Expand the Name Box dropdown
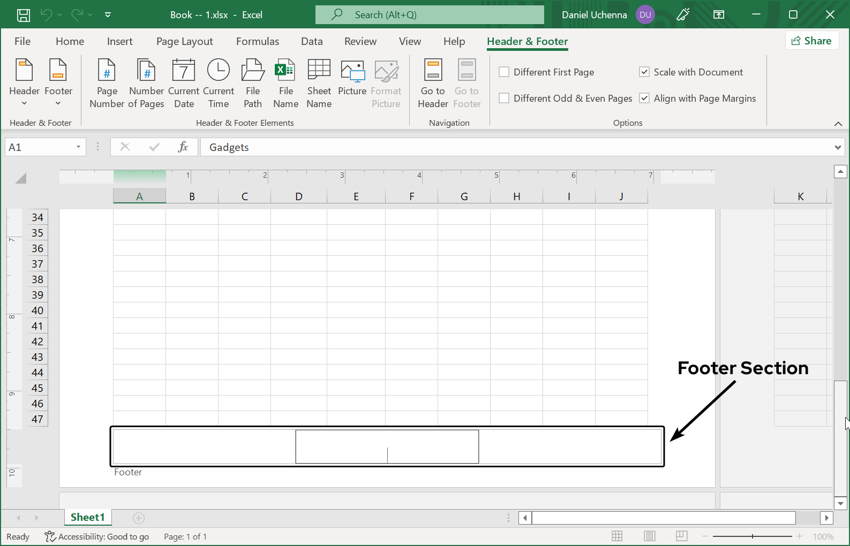This screenshot has width=850, height=546. coord(78,147)
